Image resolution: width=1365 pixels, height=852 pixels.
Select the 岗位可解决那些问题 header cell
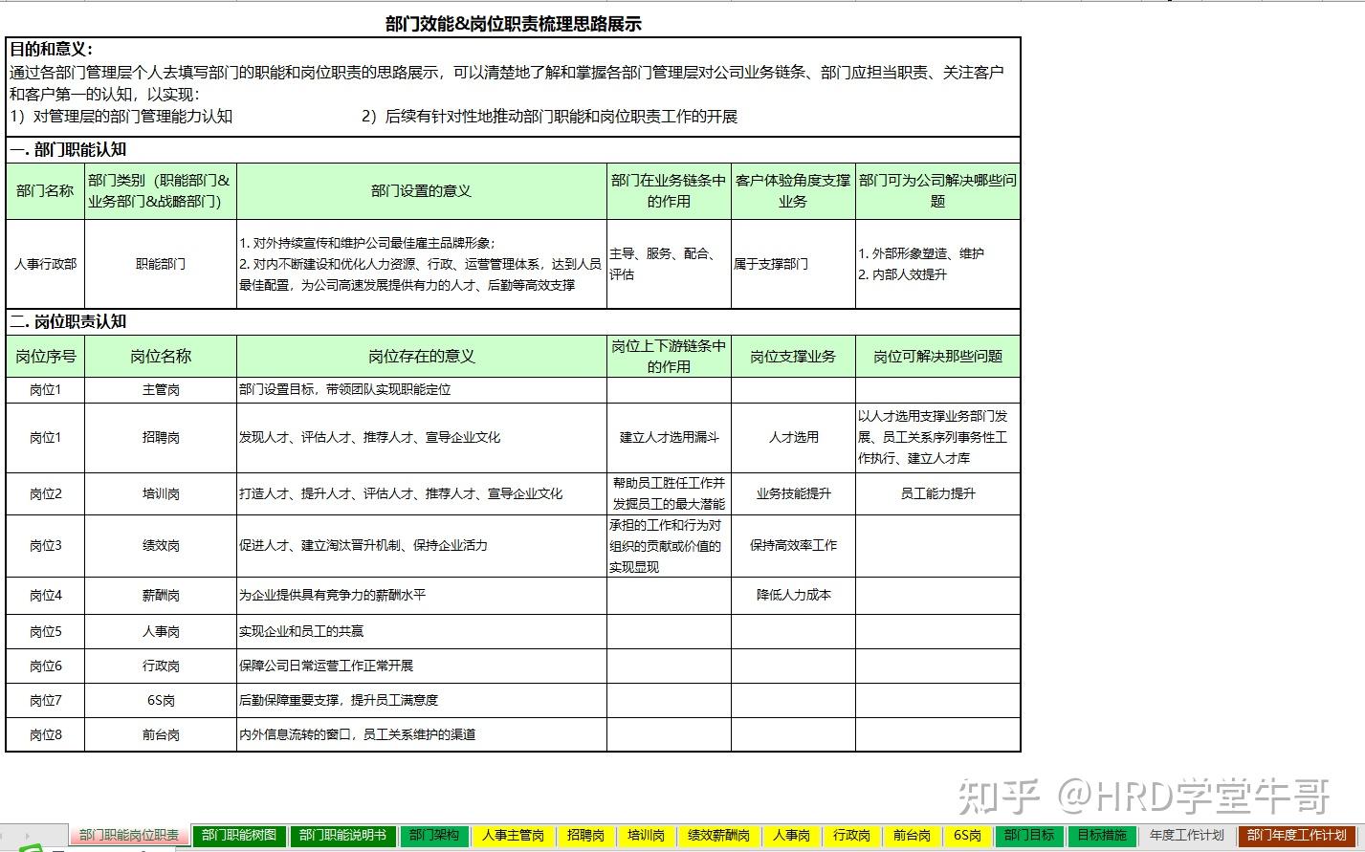tap(937, 356)
